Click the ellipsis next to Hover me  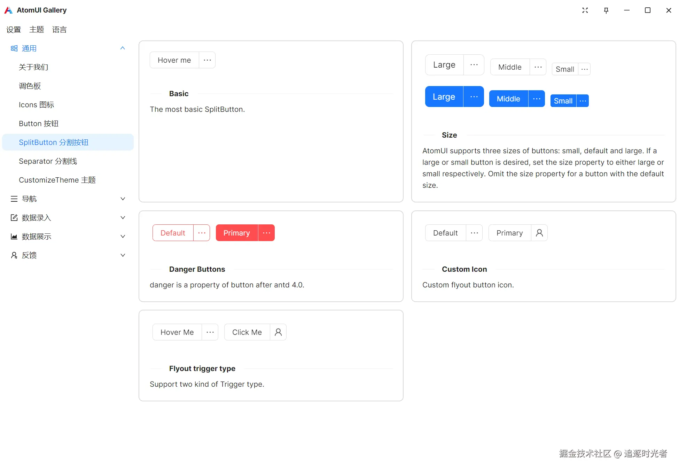207,60
